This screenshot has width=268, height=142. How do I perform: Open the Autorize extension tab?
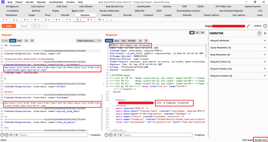click(x=167, y=6)
